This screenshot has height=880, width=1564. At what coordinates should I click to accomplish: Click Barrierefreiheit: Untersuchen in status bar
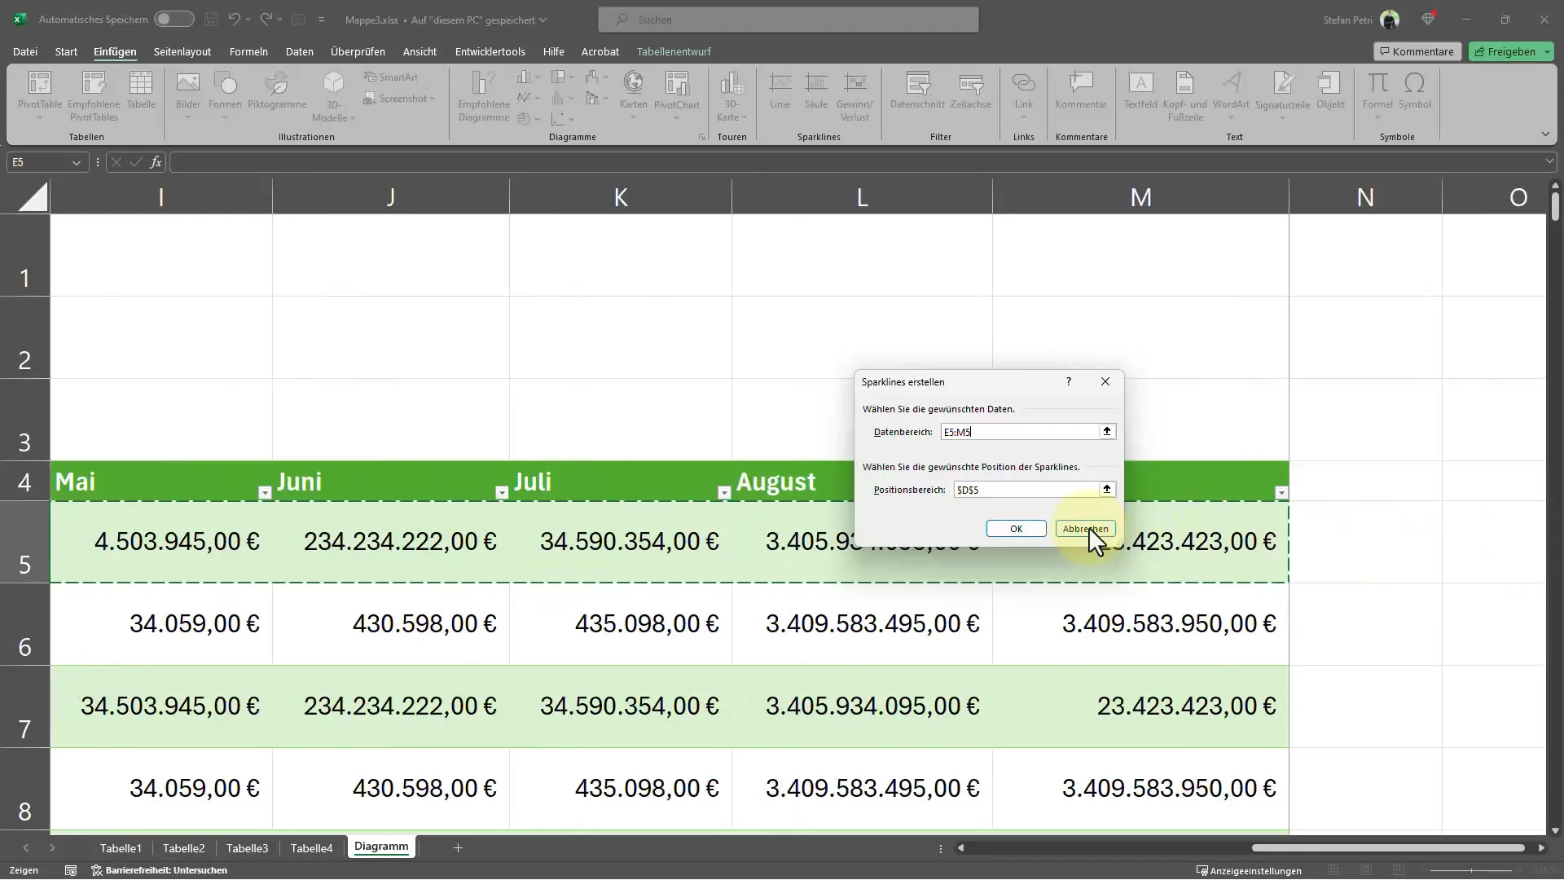click(160, 870)
